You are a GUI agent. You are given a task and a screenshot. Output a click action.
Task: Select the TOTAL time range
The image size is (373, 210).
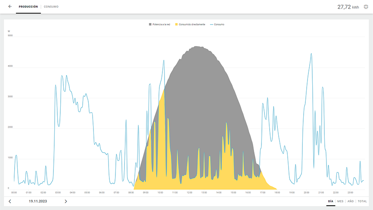(x=362, y=201)
